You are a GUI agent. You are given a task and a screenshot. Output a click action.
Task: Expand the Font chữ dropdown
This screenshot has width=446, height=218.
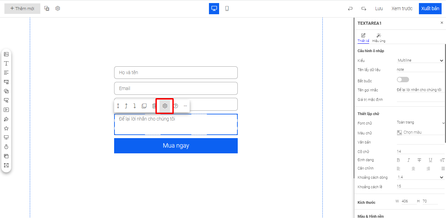tap(420, 123)
